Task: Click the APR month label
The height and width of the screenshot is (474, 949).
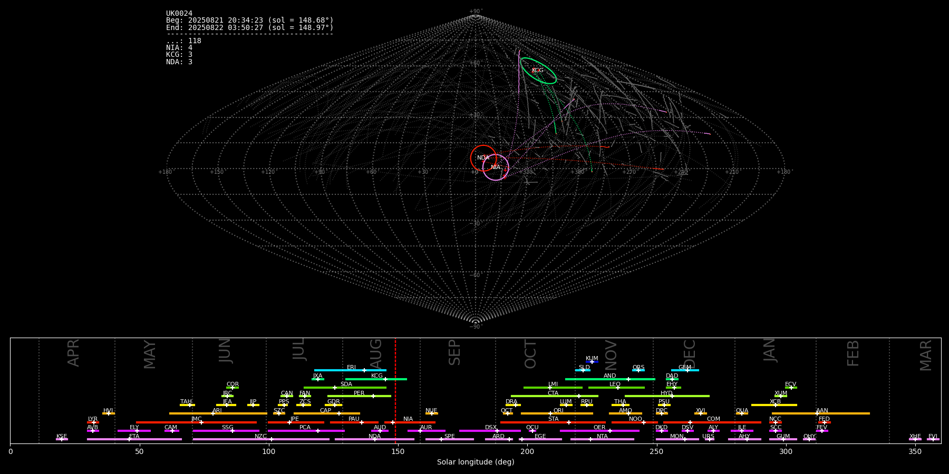Action: [x=73, y=353]
